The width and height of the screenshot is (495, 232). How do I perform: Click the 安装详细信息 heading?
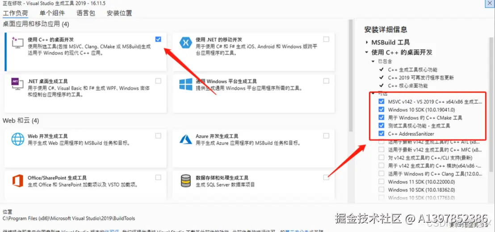point(386,30)
